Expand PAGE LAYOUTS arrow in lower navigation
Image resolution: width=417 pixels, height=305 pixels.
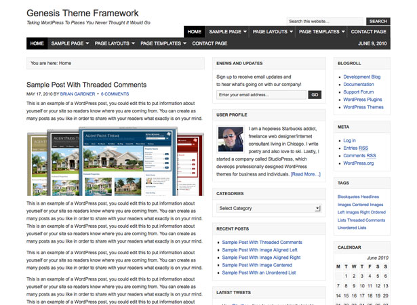134,43
